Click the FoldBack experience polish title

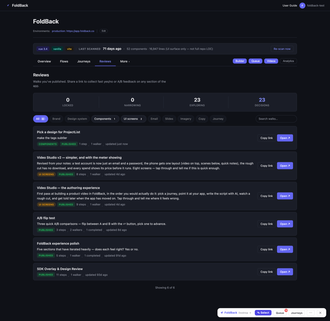pyautogui.click(x=58, y=244)
